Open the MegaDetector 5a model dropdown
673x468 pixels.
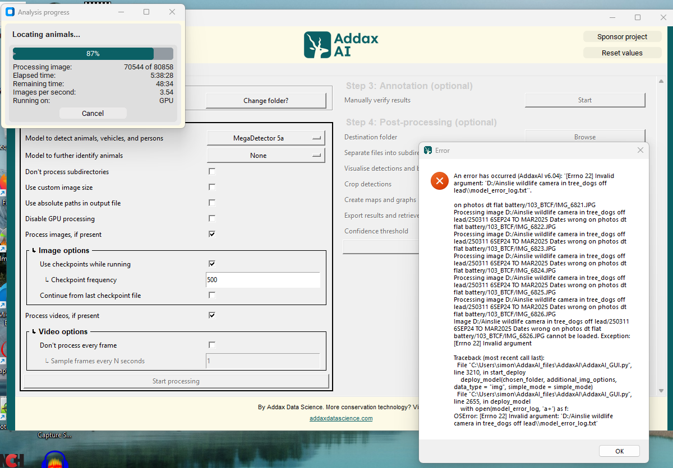[266, 138]
